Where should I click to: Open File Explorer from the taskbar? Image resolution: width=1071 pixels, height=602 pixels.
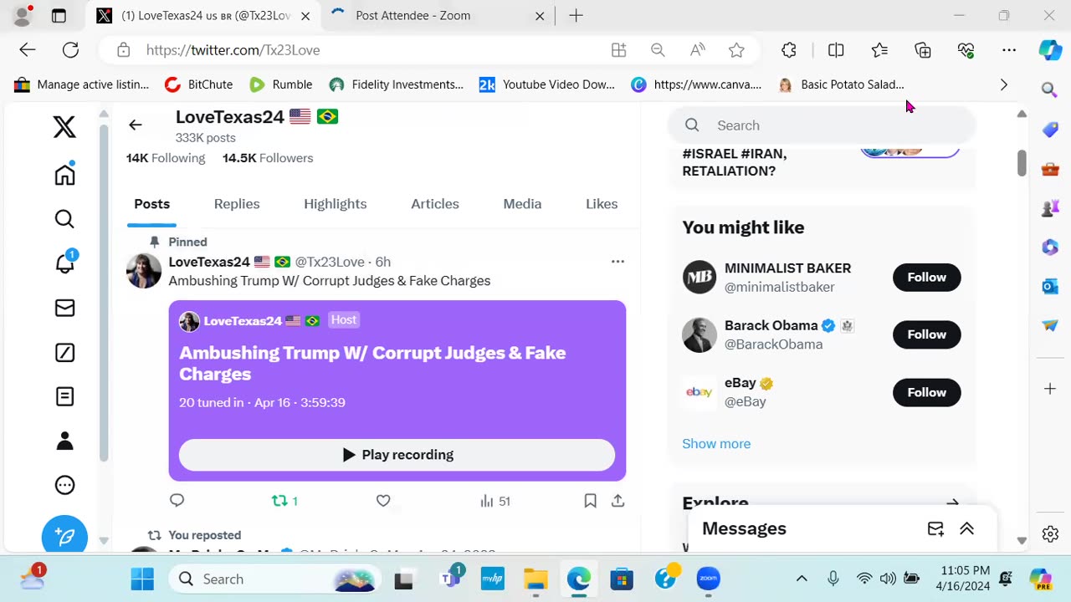click(x=535, y=579)
